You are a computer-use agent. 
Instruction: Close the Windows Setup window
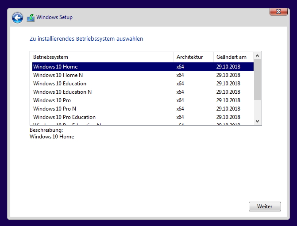[278, 12]
